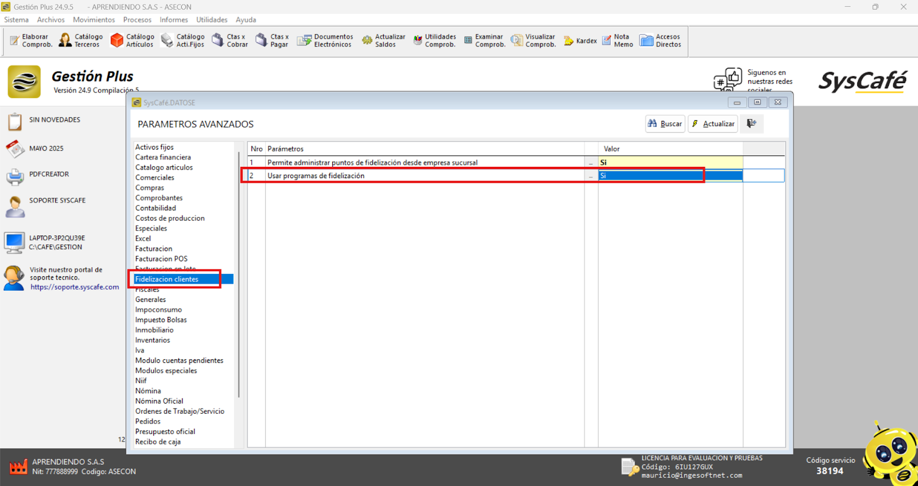Open the Movimientos menu
This screenshot has height=486, width=918.
tap(94, 19)
